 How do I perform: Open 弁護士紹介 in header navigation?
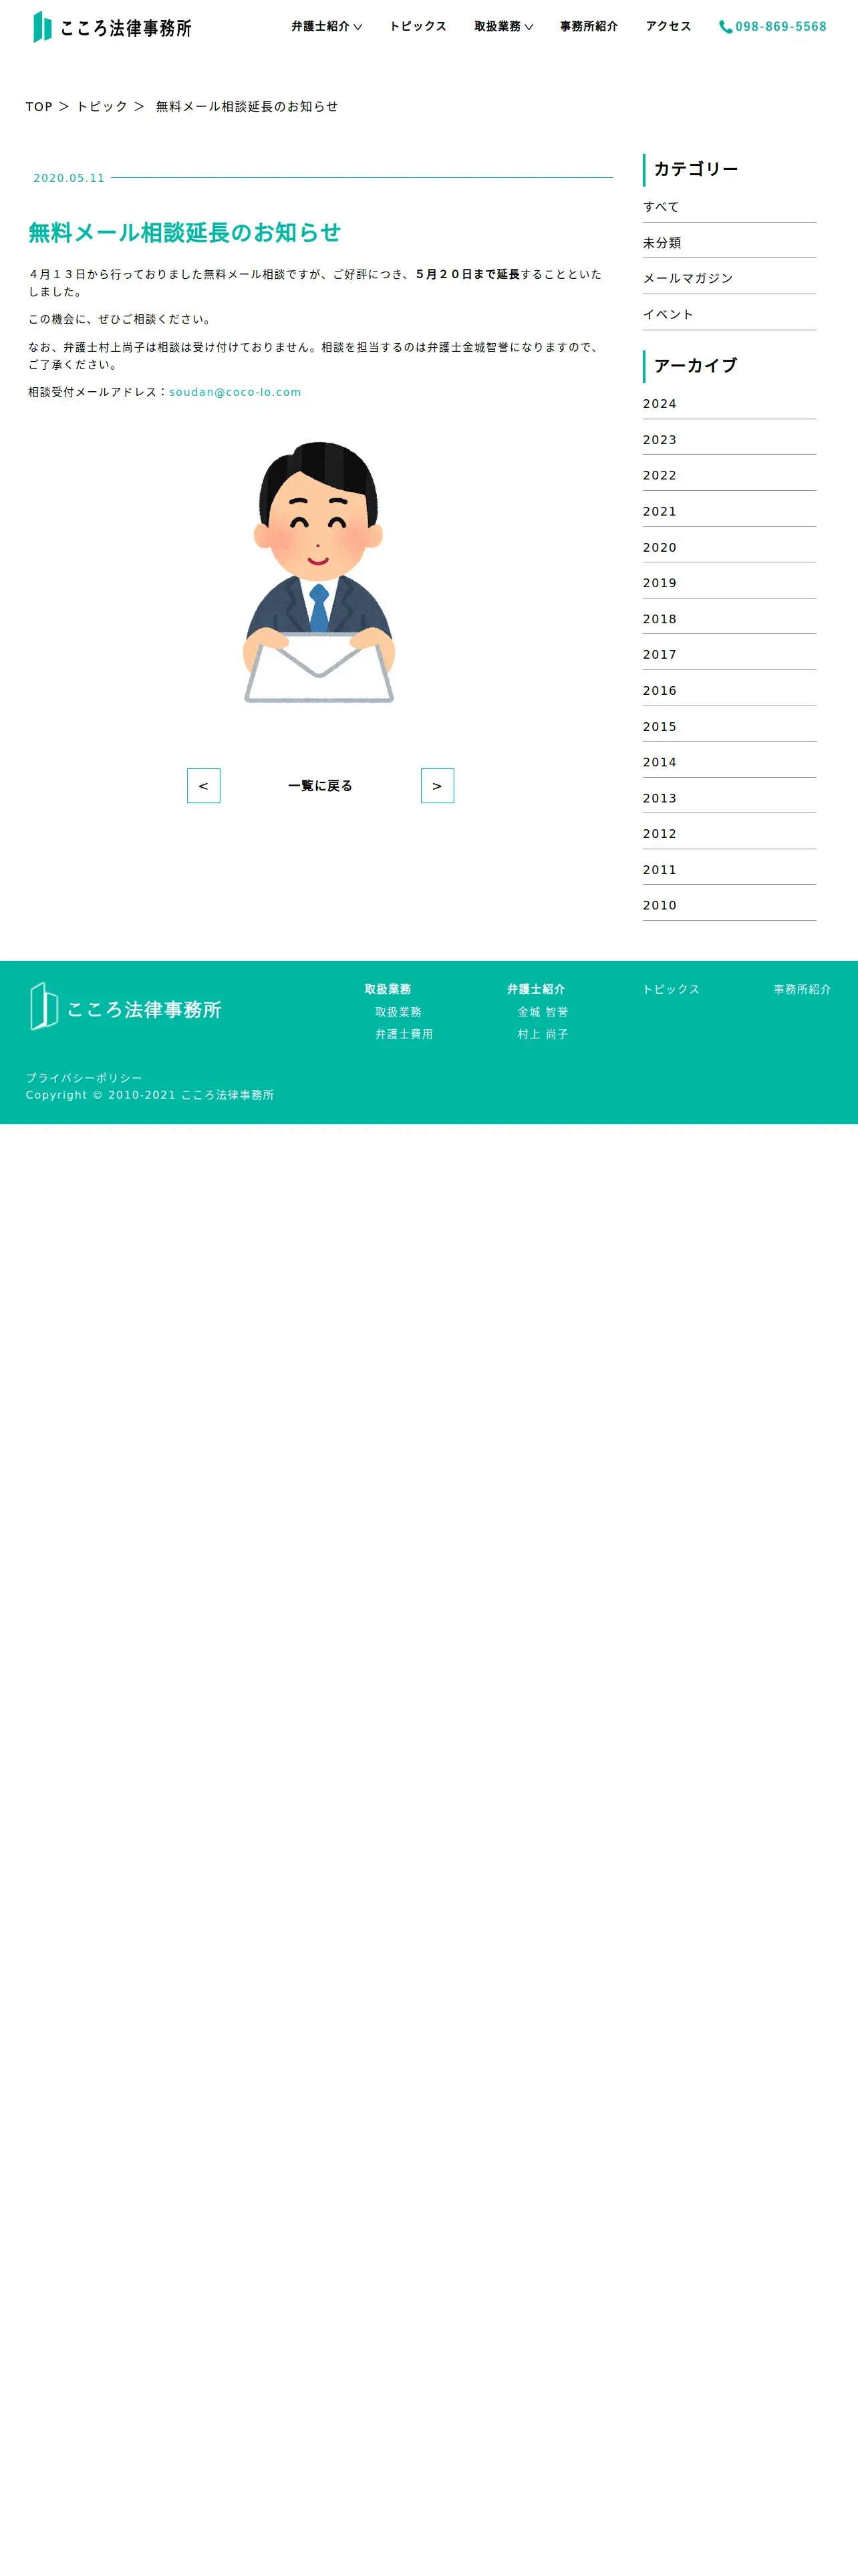point(321,26)
